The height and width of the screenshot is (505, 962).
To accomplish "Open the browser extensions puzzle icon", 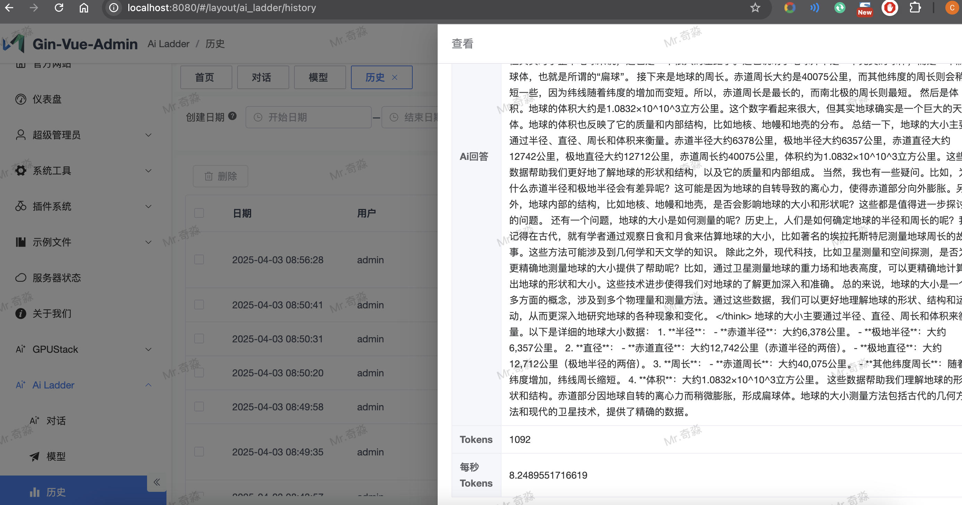I will point(915,8).
